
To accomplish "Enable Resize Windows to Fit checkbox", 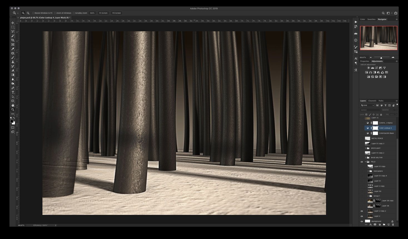I will pos(33,13).
